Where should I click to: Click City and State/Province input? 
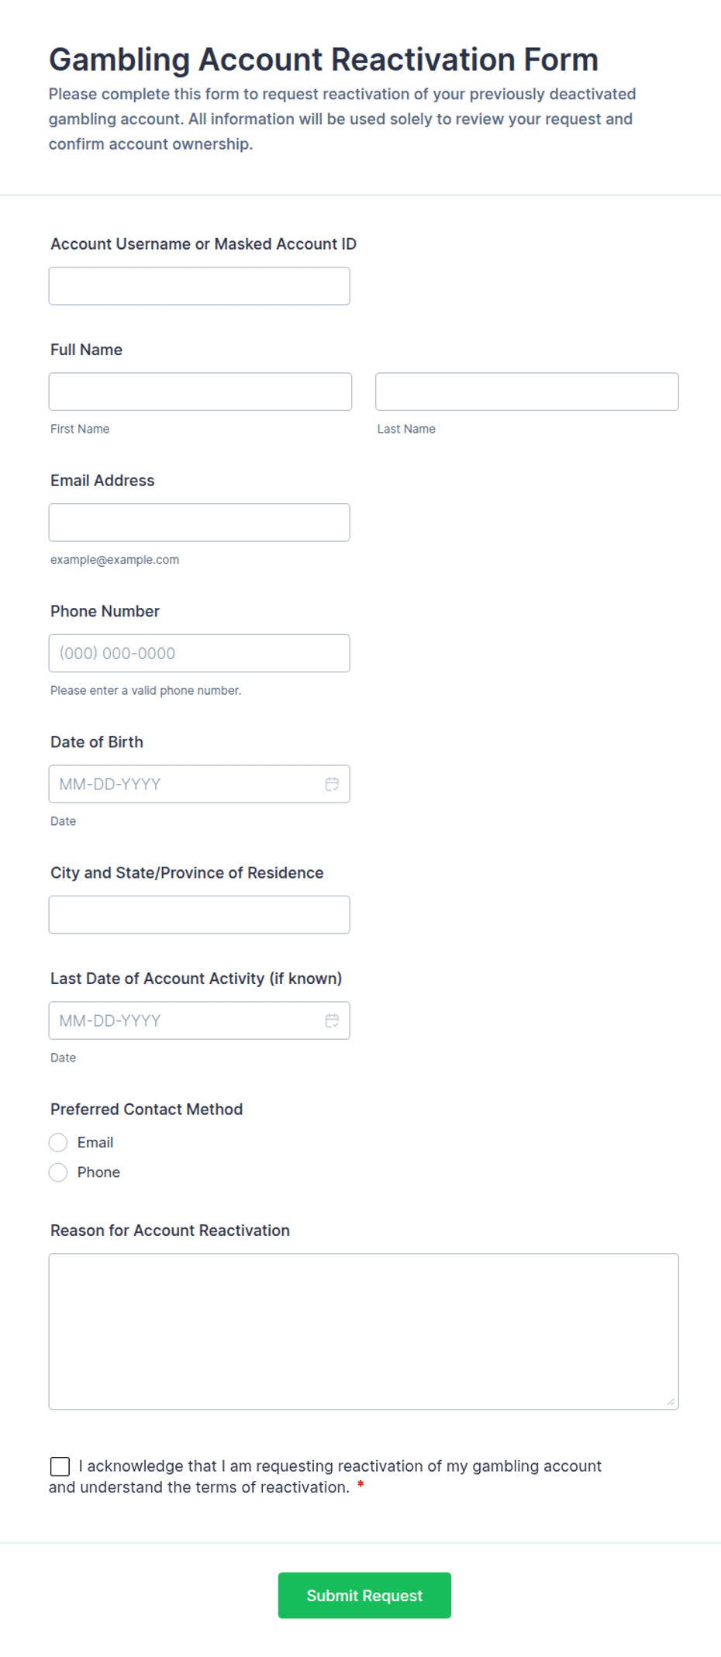click(x=199, y=915)
